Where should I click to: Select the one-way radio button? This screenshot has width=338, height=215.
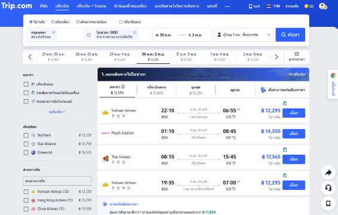[53, 21]
